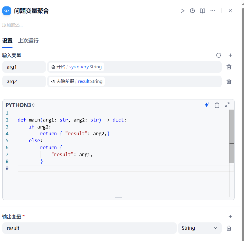Close the node settings panel

[230, 11]
